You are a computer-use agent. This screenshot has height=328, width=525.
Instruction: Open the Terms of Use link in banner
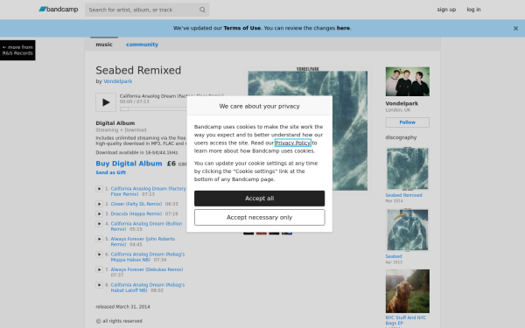click(x=241, y=28)
